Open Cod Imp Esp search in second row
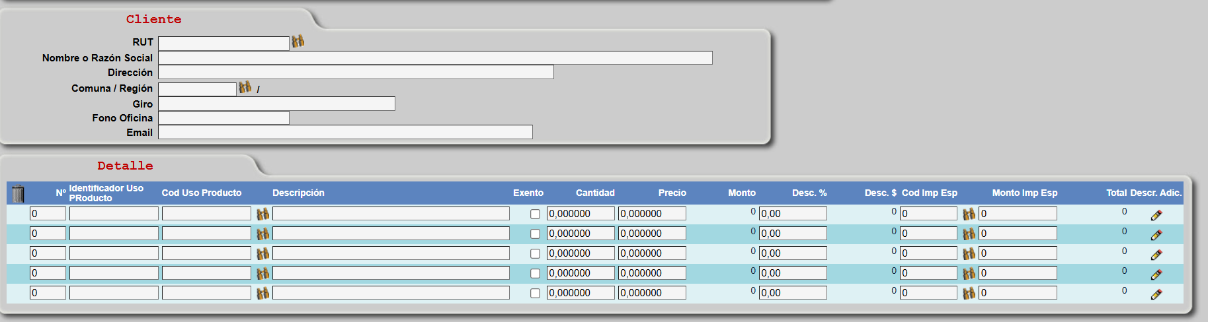 click(969, 234)
